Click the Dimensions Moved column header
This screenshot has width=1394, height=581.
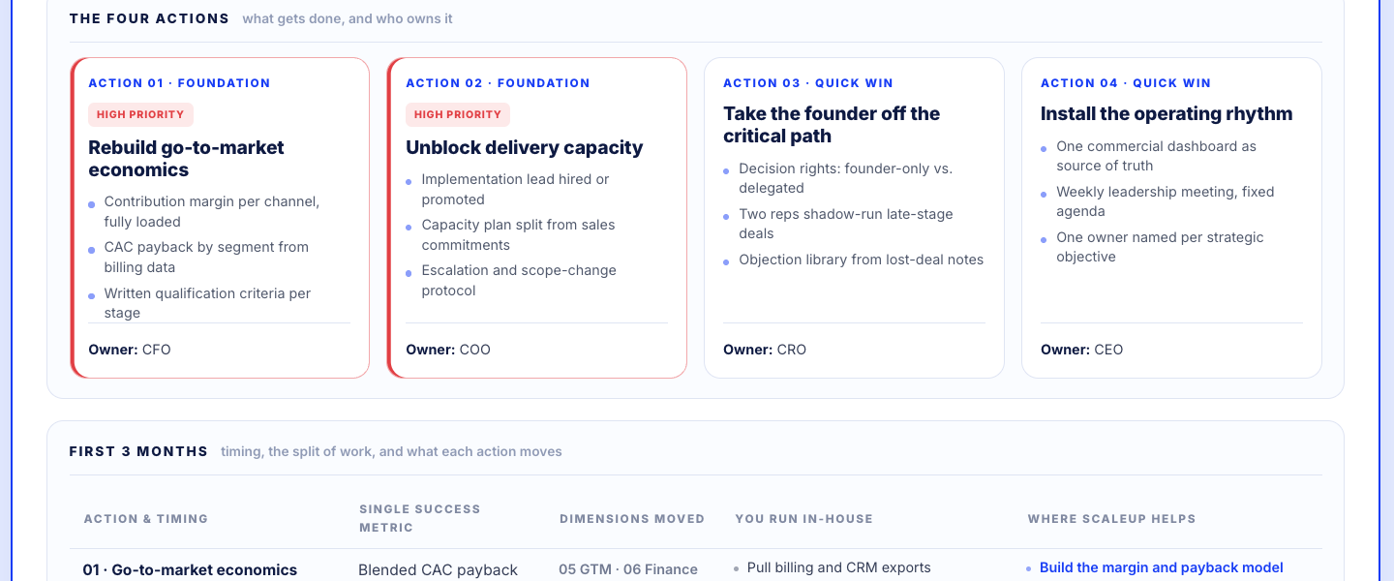tap(632, 519)
